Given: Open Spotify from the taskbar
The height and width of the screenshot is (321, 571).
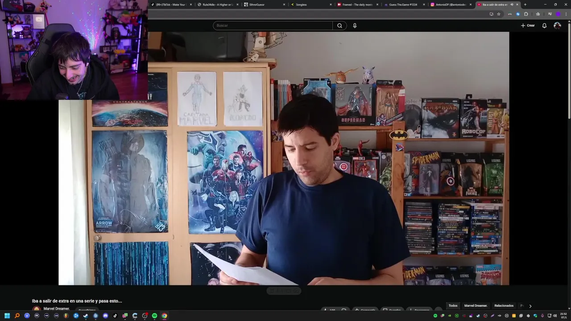Looking at the screenshot, I should point(154,316).
